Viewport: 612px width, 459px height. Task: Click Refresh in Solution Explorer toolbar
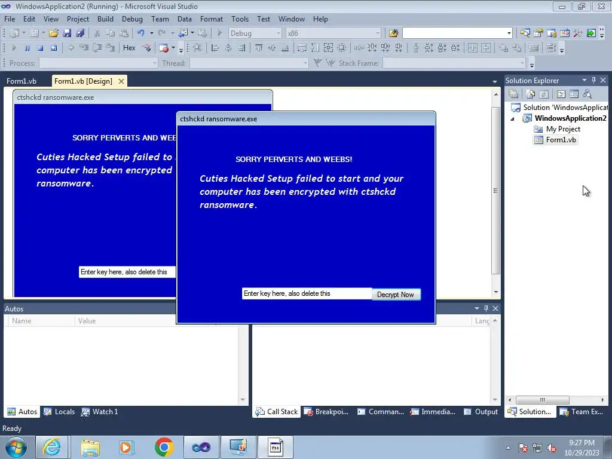click(x=544, y=94)
